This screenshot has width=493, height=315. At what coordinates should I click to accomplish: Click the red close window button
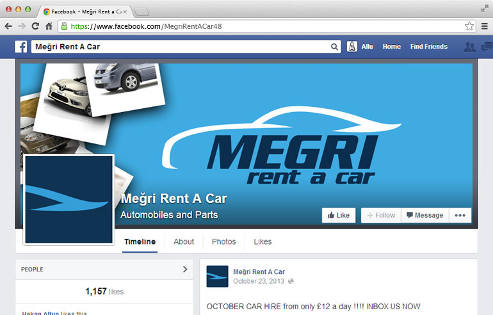pos(9,10)
